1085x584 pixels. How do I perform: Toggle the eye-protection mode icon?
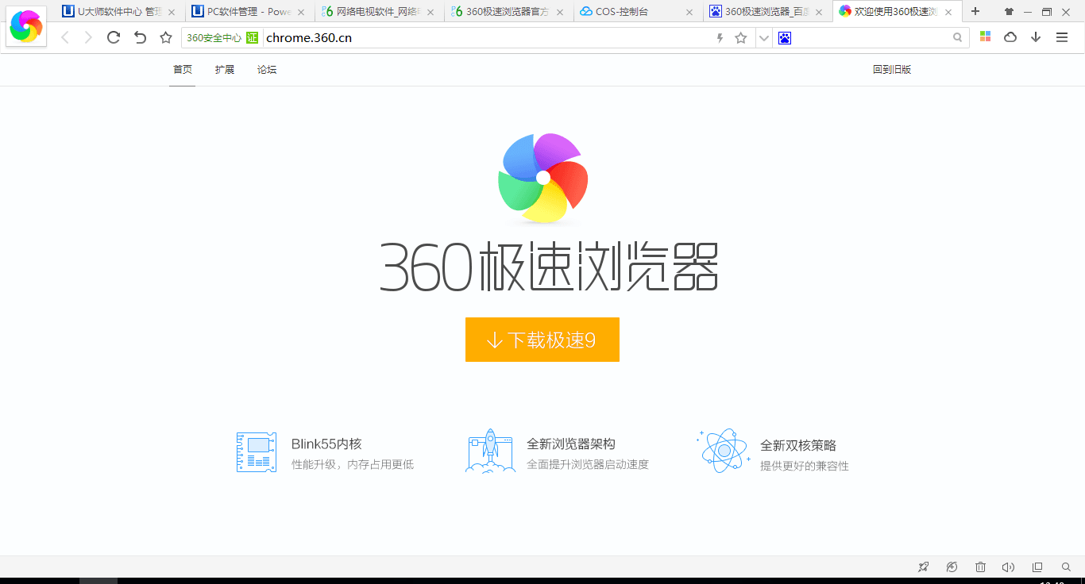(x=952, y=567)
